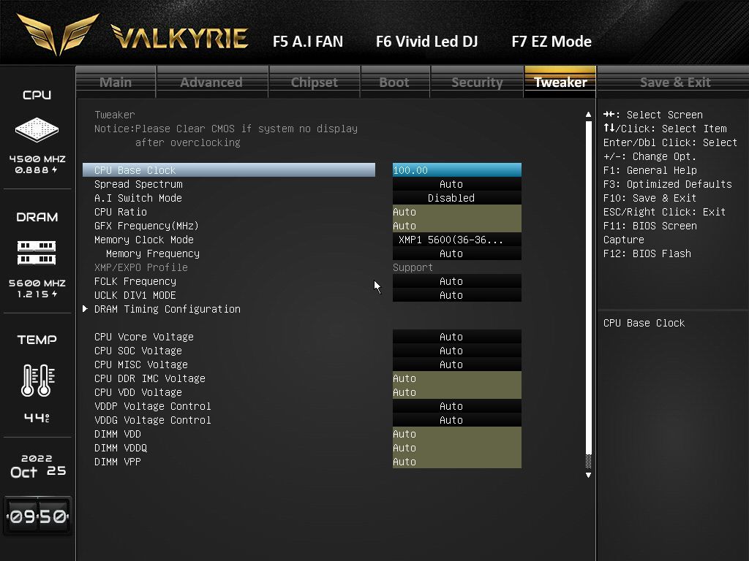
Task: Click the thermometer temperature icon
Action: point(38,380)
